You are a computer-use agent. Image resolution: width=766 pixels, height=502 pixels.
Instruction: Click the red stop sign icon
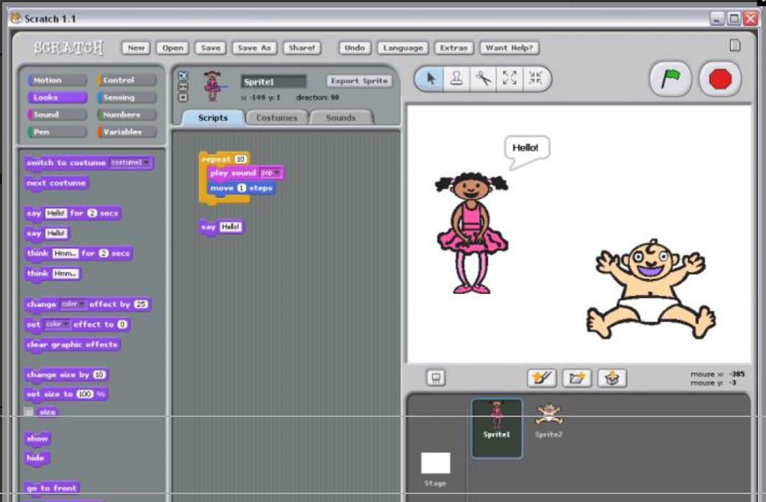720,79
